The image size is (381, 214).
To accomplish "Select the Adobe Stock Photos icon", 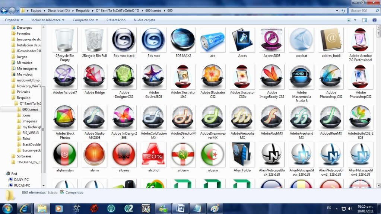I will (65, 122).
